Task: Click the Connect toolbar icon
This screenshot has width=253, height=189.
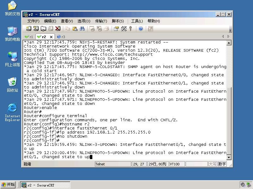Action: pos(28,29)
